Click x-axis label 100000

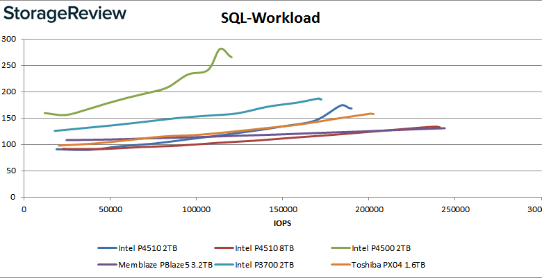196,209
